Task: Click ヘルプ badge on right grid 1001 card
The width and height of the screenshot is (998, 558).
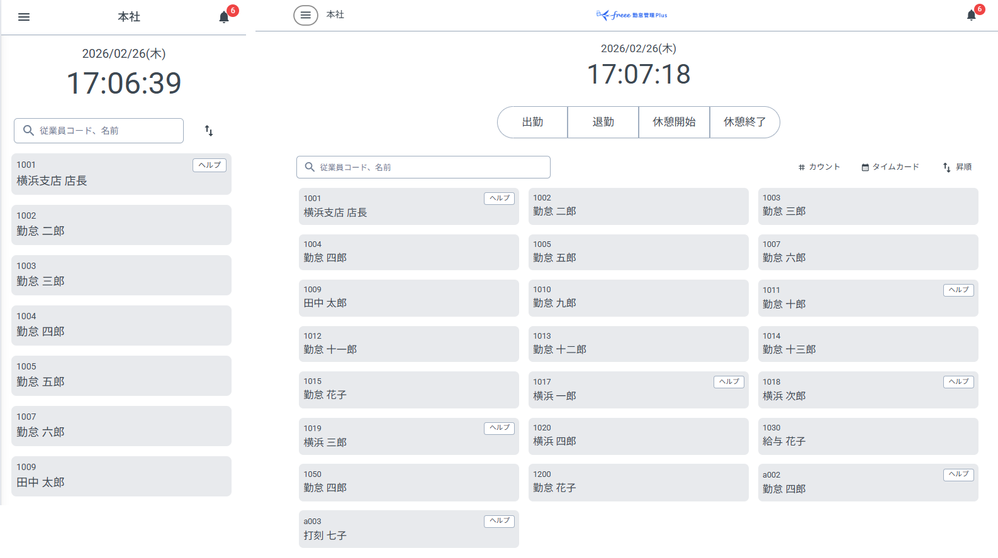Action: click(500, 199)
